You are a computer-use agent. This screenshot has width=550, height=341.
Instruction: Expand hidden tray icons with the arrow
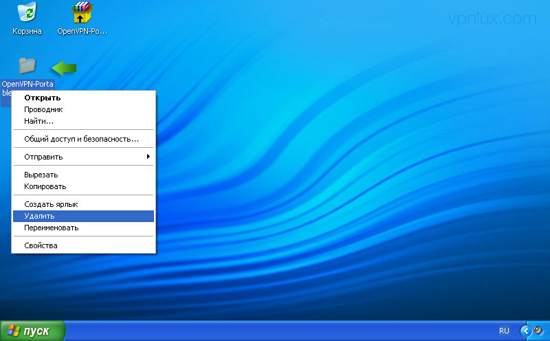tap(527, 331)
